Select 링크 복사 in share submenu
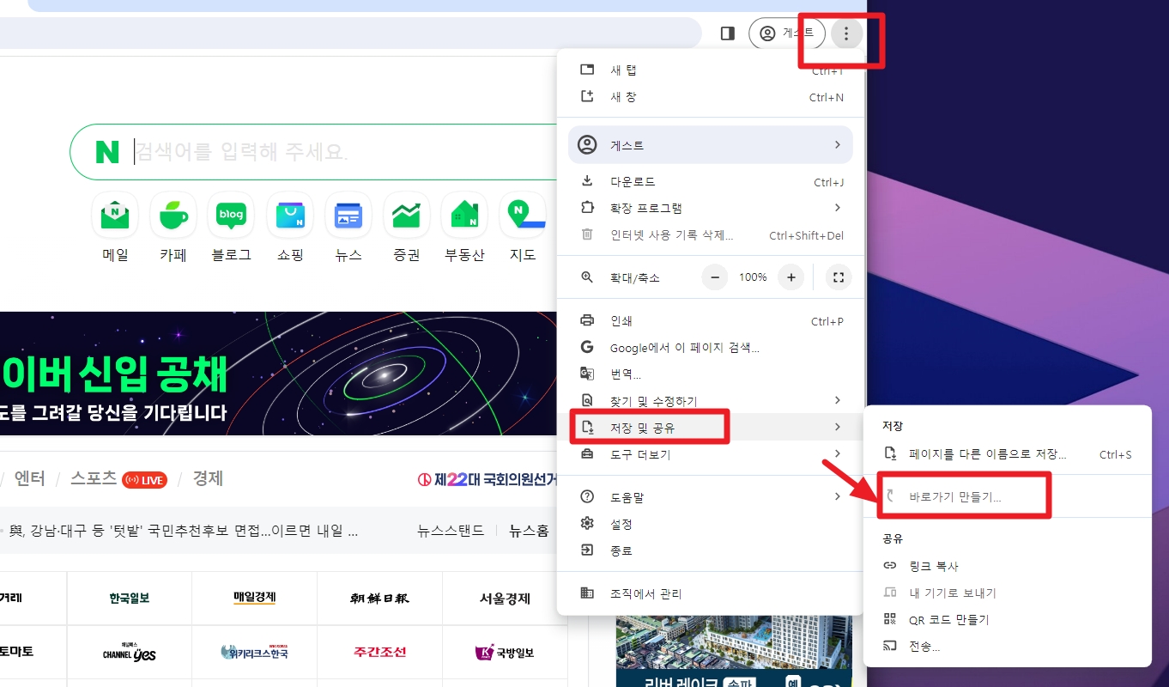This screenshot has width=1169, height=687. [x=1007, y=567]
